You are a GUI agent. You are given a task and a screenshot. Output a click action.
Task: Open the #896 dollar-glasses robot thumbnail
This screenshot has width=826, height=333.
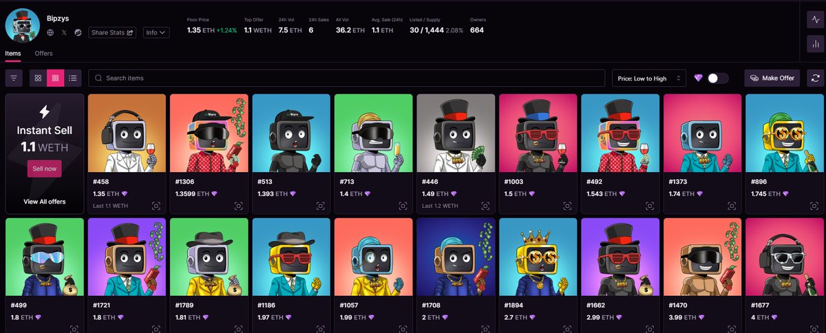click(785, 133)
